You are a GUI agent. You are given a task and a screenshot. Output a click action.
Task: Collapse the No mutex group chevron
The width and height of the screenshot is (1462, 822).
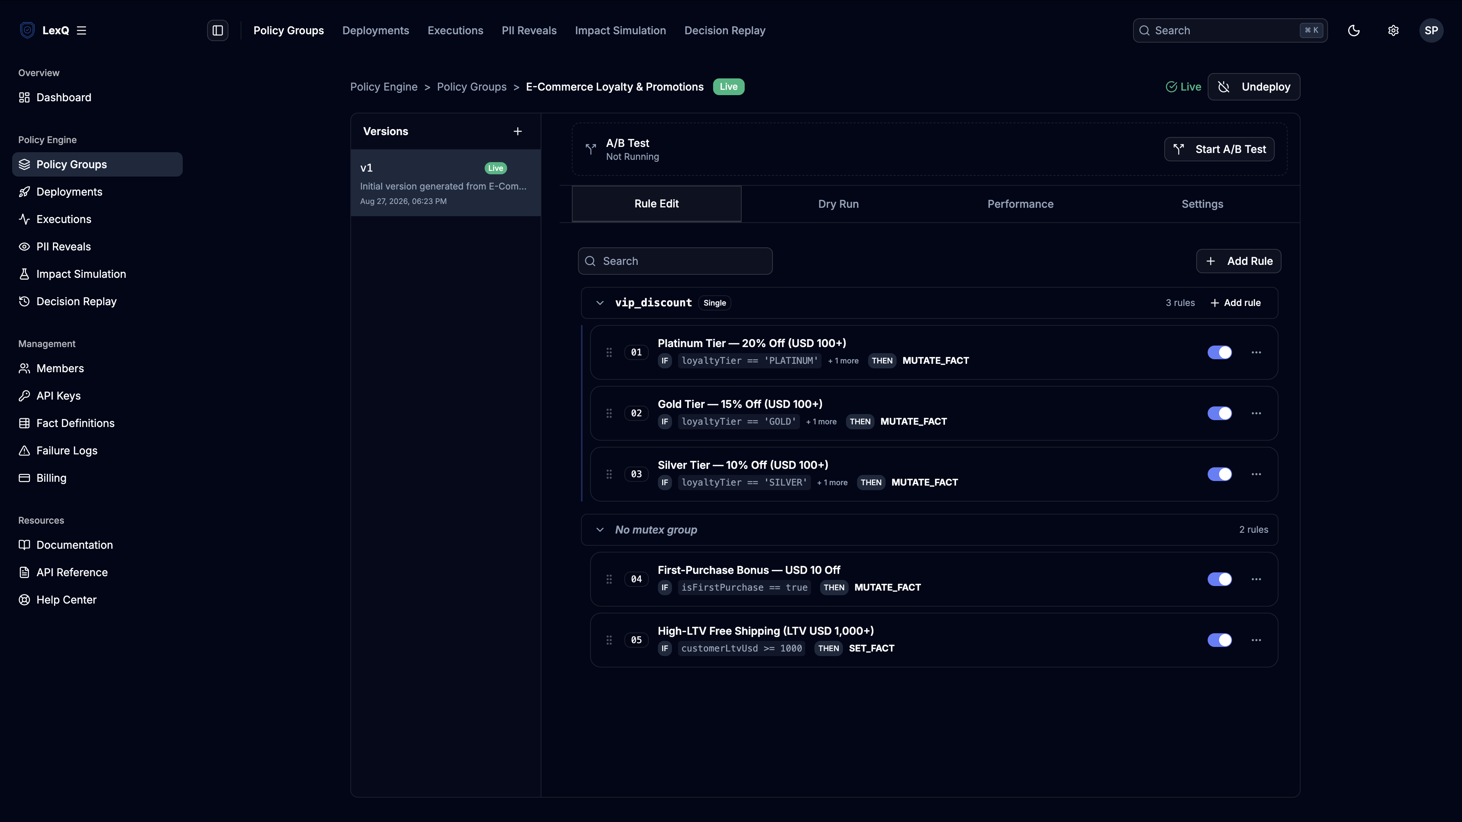tap(600, 530)
